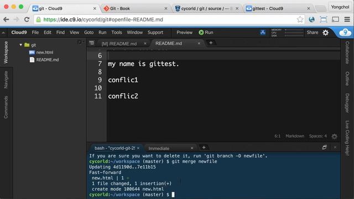Open the Edit menu
Image resolution: width=354 pixels, height=199 pixels.
48,33
